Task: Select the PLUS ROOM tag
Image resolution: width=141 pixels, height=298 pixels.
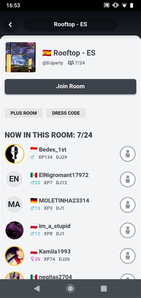Action: (x=24, y=113)
